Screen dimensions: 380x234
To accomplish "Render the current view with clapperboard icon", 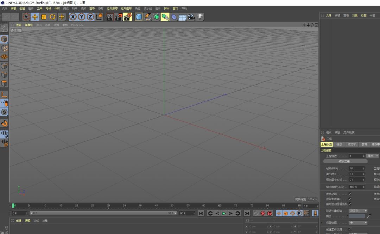I will click(x=109, y=17).
